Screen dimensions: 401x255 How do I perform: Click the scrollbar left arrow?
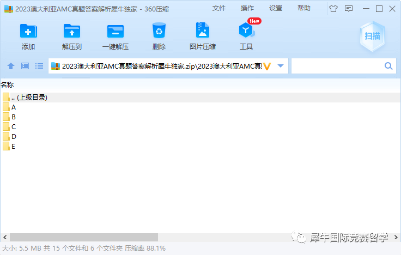coord(5,238)
